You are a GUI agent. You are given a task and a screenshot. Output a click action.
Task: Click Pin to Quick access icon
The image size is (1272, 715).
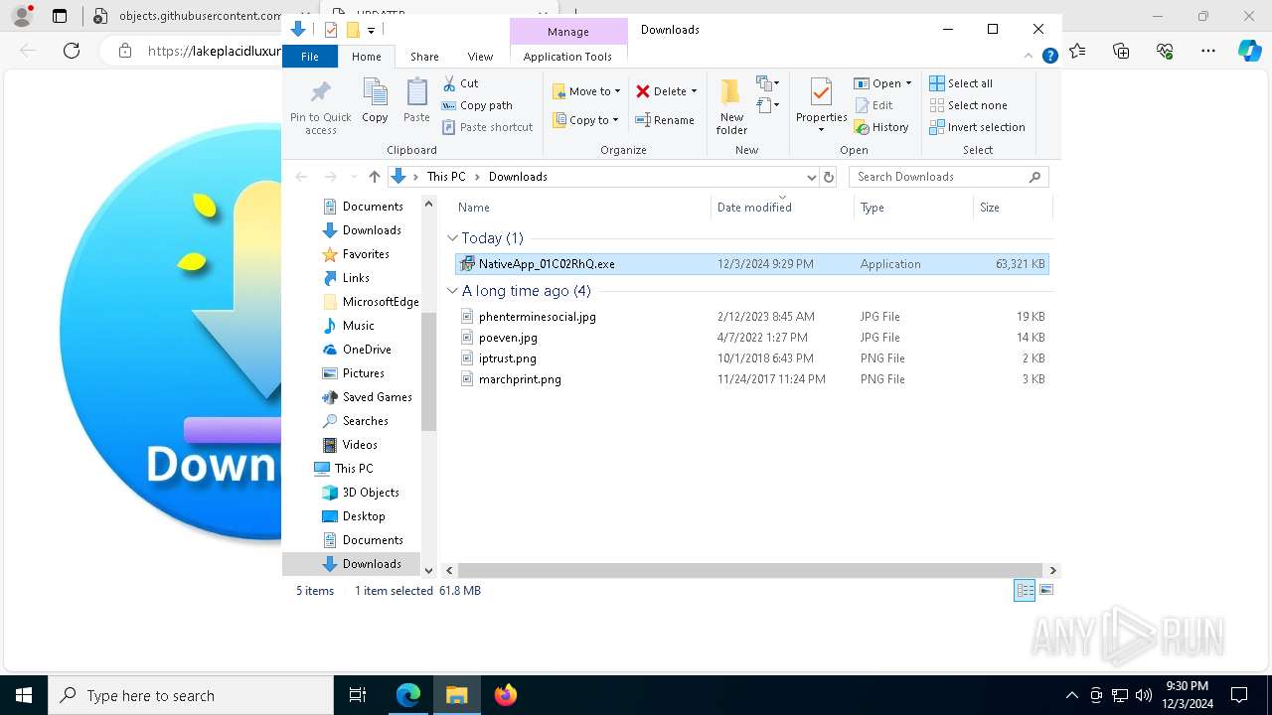coord(320,106)
